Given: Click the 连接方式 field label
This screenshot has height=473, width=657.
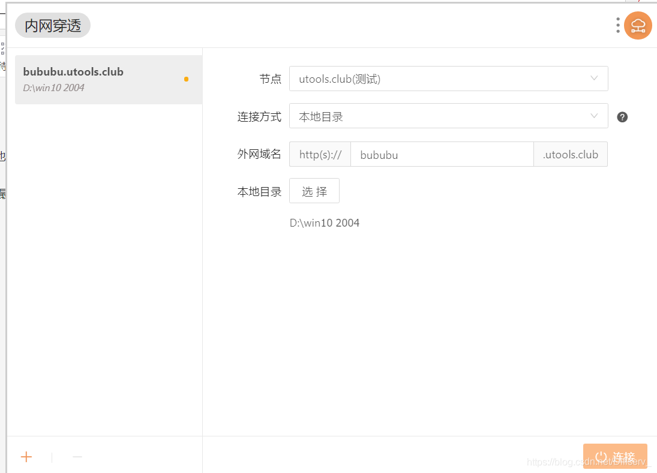Looking at the screenshot, I should (259, 116).
